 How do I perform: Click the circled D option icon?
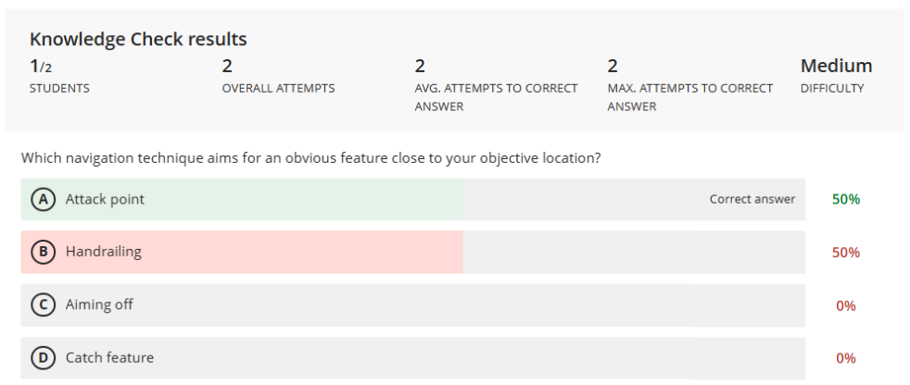[43, 357]
